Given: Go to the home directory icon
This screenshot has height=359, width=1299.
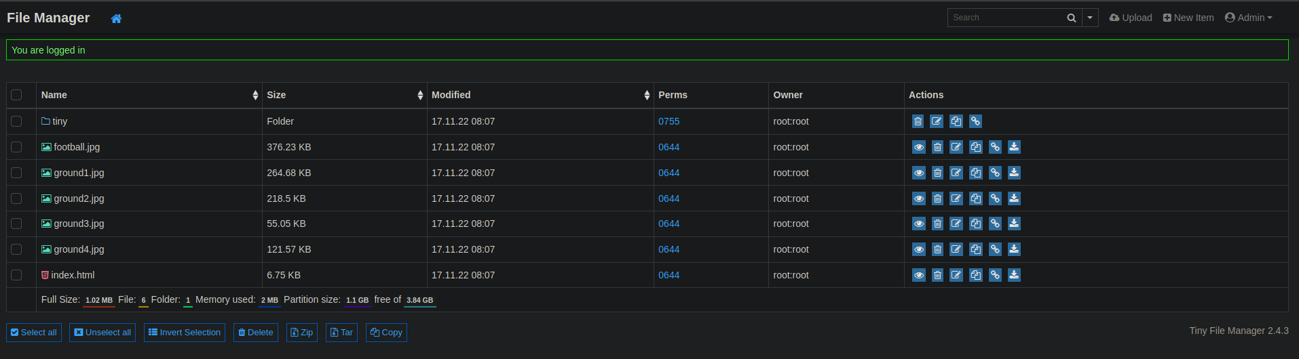Looking at the screenshot, I should [116, 18].
